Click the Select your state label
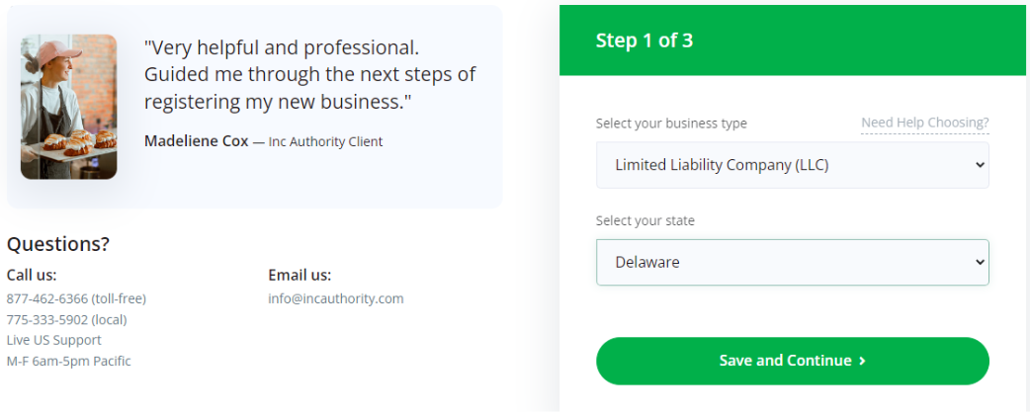 tap(645, 220)
